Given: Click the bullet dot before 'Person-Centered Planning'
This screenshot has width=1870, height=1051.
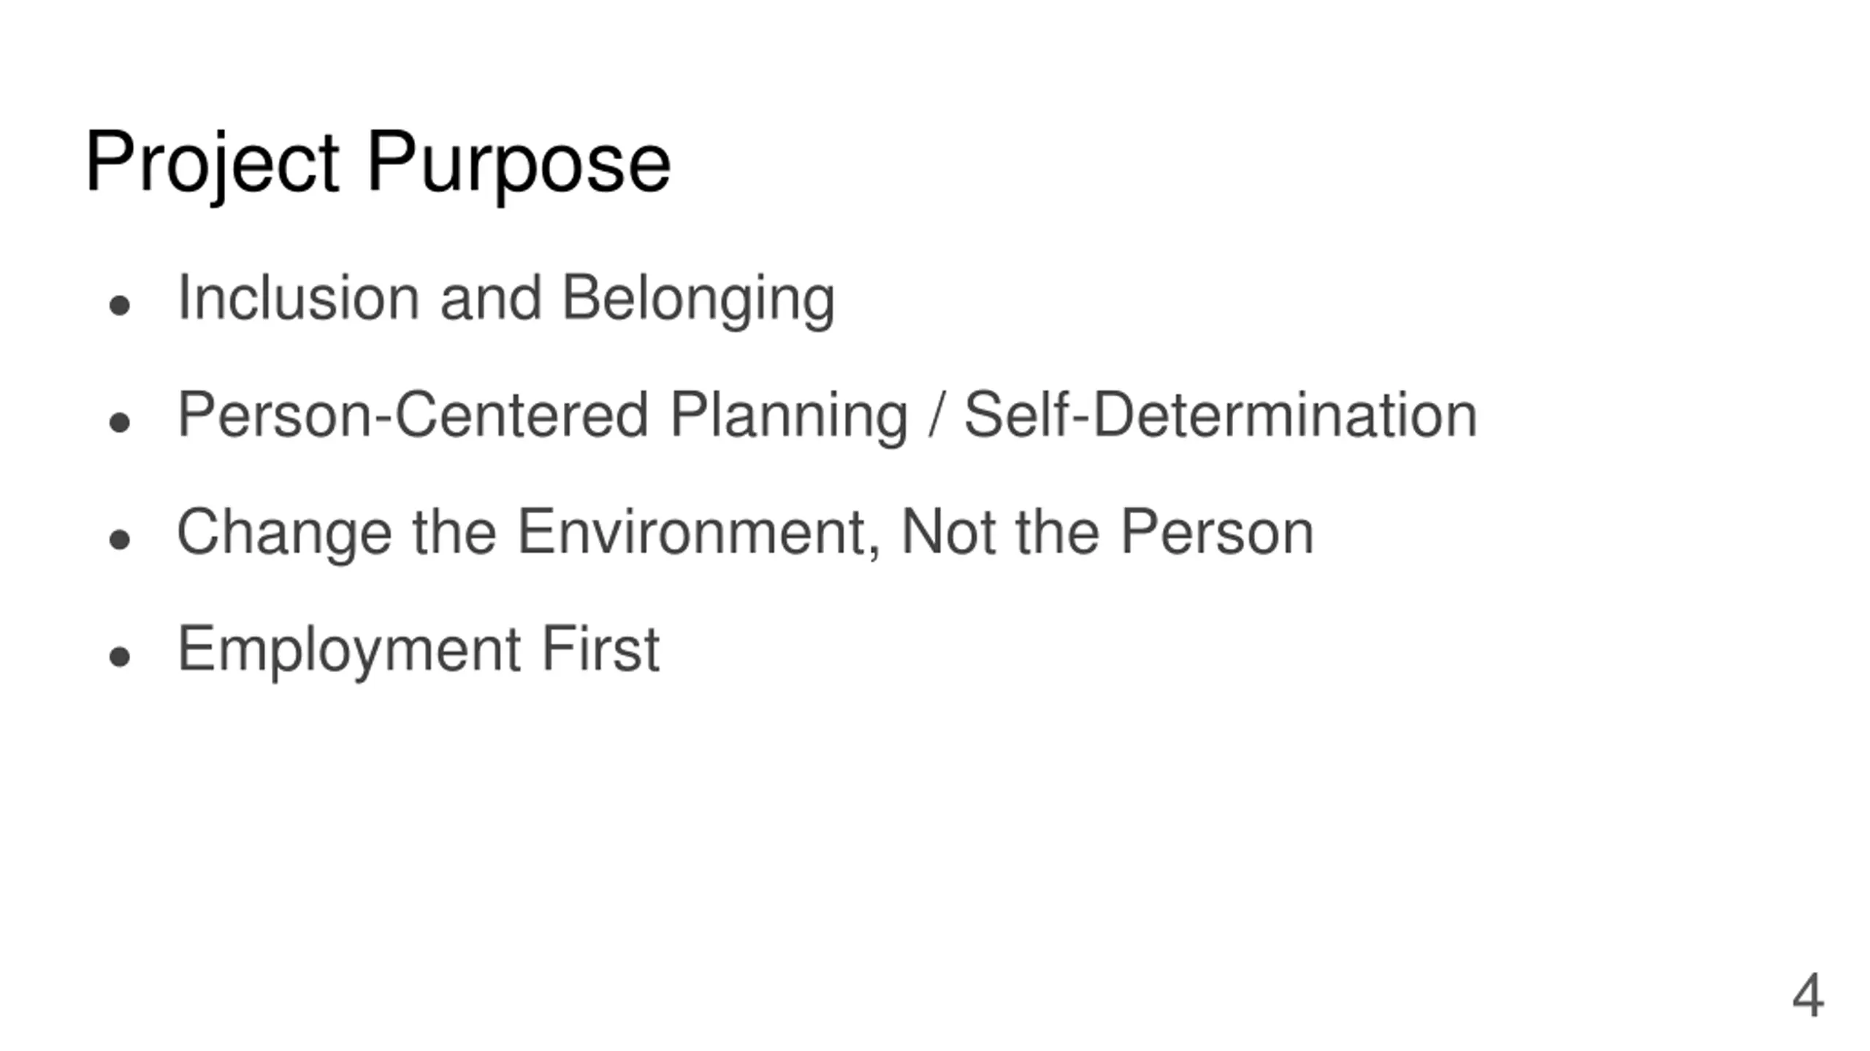Looking at the screenshot, I should pyautogui.click(x=119, y=422).
